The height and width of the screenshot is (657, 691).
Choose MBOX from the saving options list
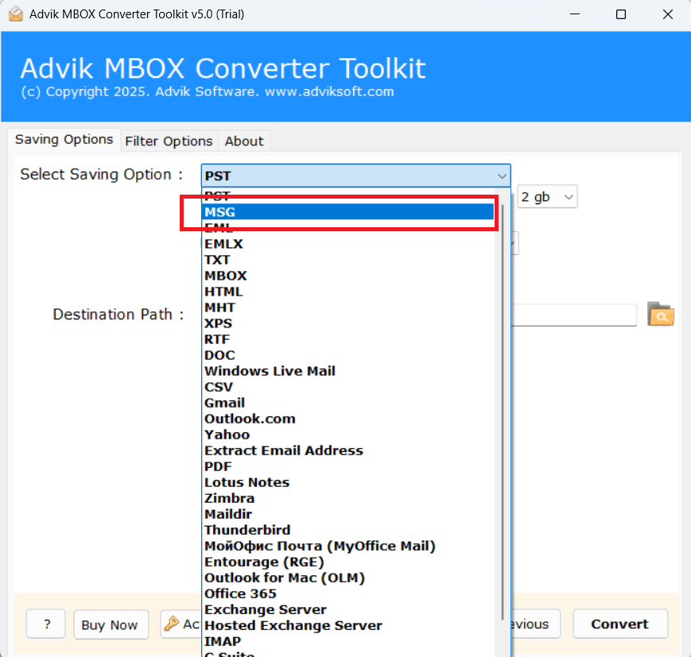tap(347, 276)
